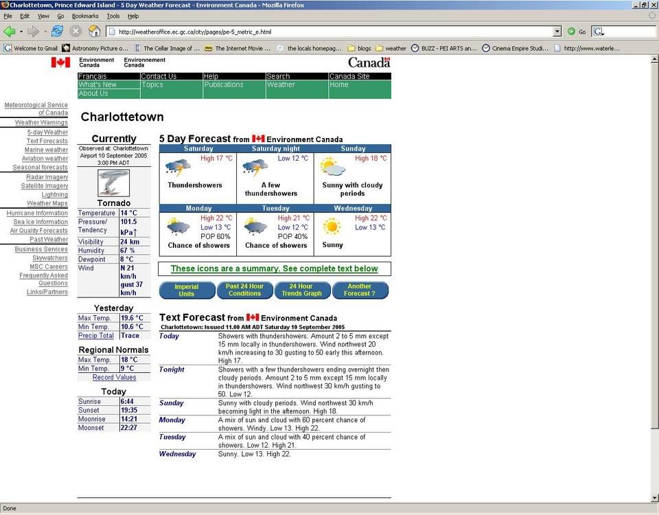Expand the address bar URL history dropdown
The height and width of the screenshot is (515, 659).
[x=557, y=32]
